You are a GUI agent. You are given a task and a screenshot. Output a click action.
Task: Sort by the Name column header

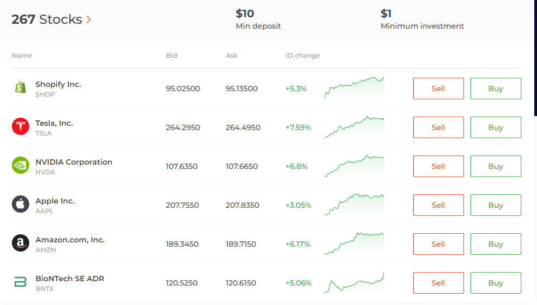(x=22, y=56)
